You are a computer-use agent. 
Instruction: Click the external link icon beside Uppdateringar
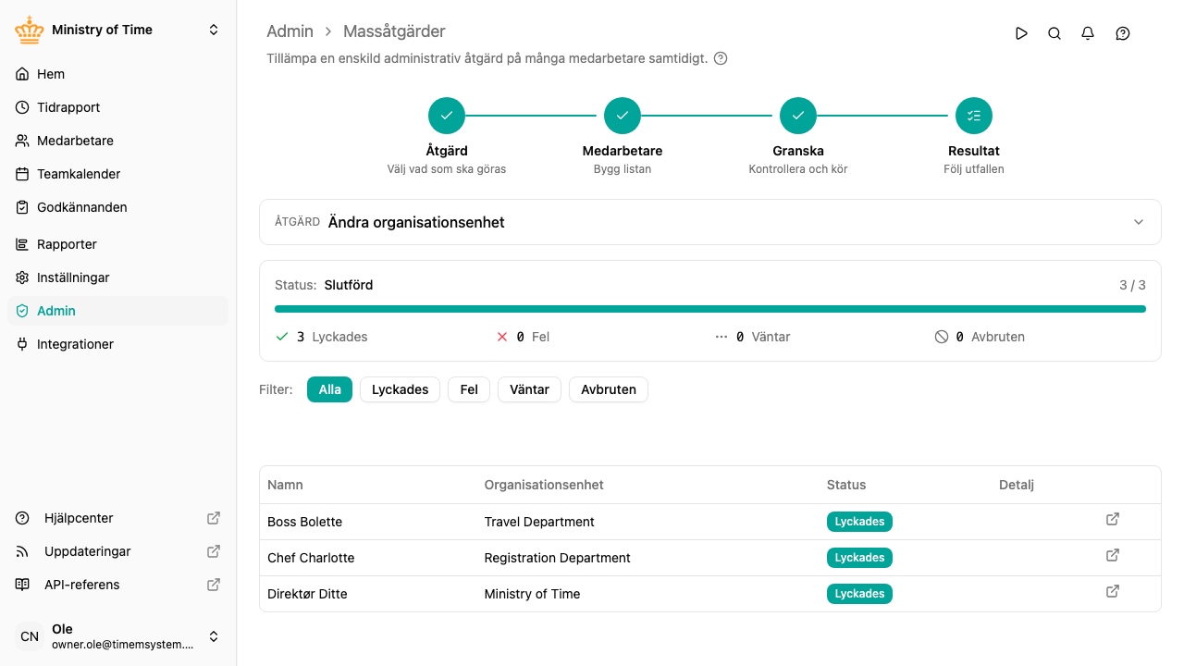(214, 551)
